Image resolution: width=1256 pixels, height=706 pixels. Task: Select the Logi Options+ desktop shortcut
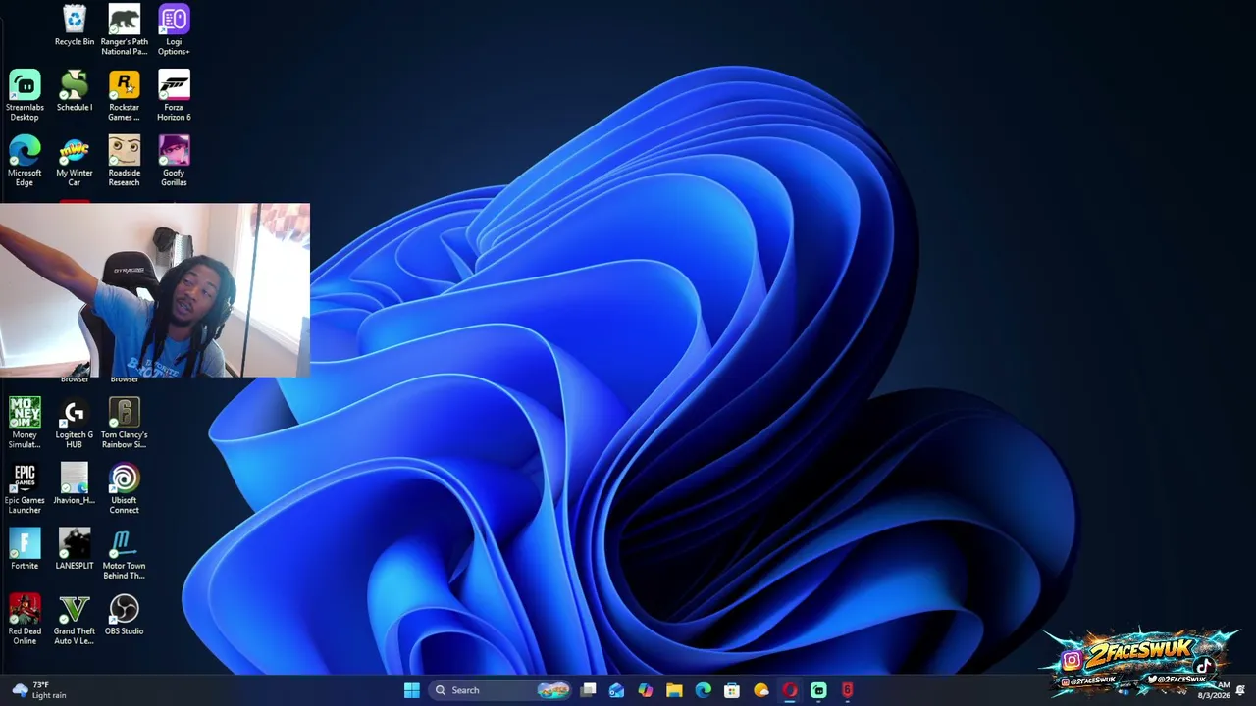click(x=174, y=30)
